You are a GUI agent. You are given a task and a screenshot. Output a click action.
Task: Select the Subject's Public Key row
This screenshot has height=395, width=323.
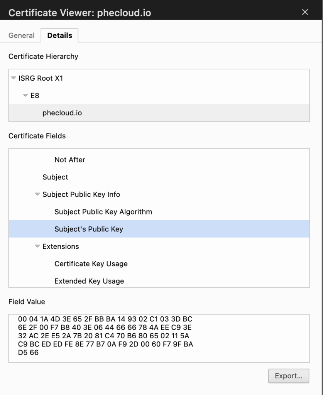pyautogui.click(x=89, y=229)
